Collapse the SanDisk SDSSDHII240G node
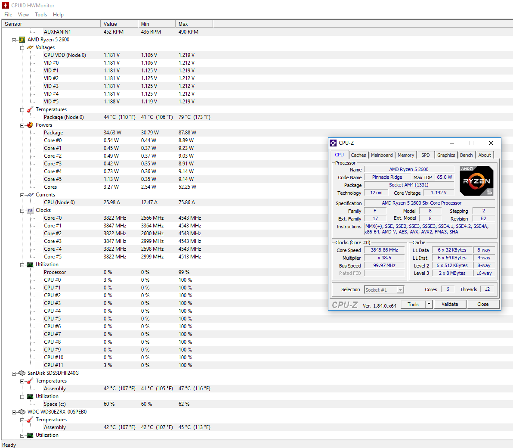Screen dimensions: 513x448 click(x=14, y=373)
